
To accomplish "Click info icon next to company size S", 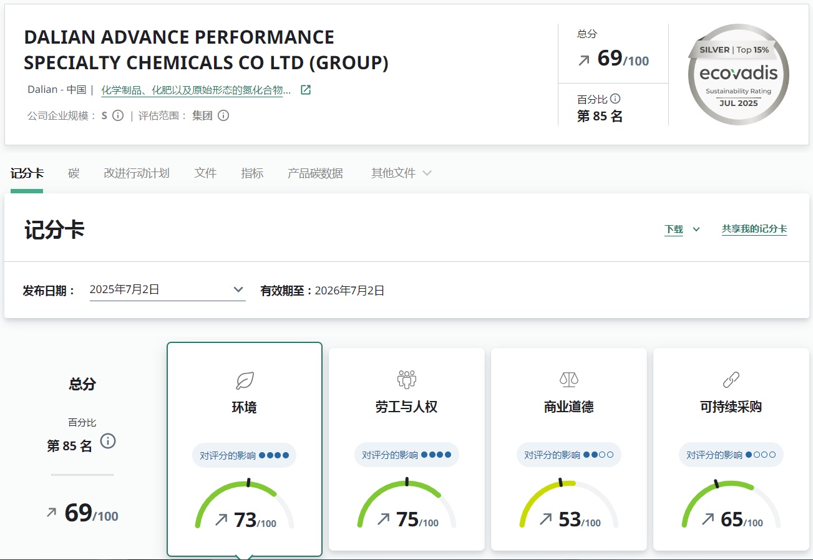I will click(x=118, y=115).
